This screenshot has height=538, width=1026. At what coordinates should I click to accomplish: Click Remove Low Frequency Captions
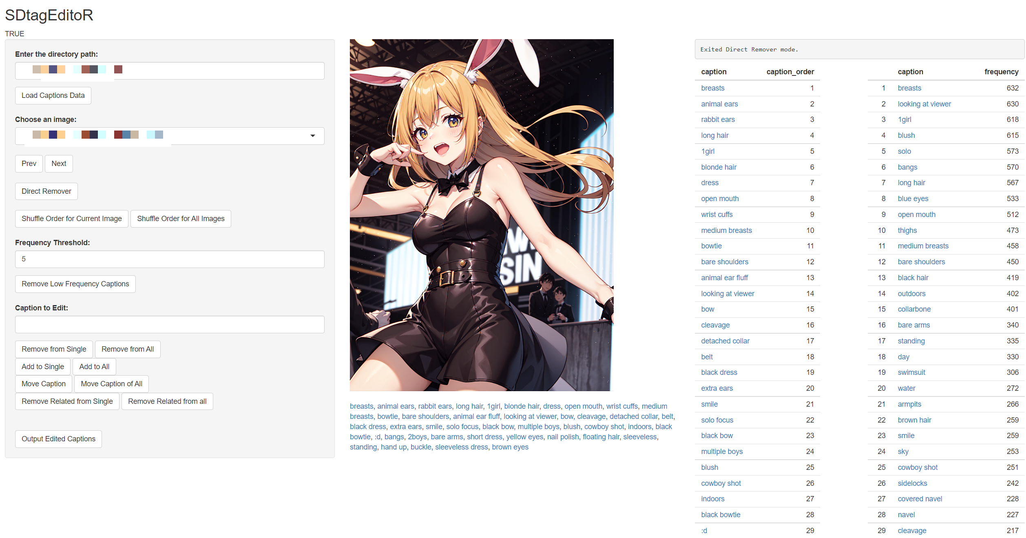tap(75, 284)
